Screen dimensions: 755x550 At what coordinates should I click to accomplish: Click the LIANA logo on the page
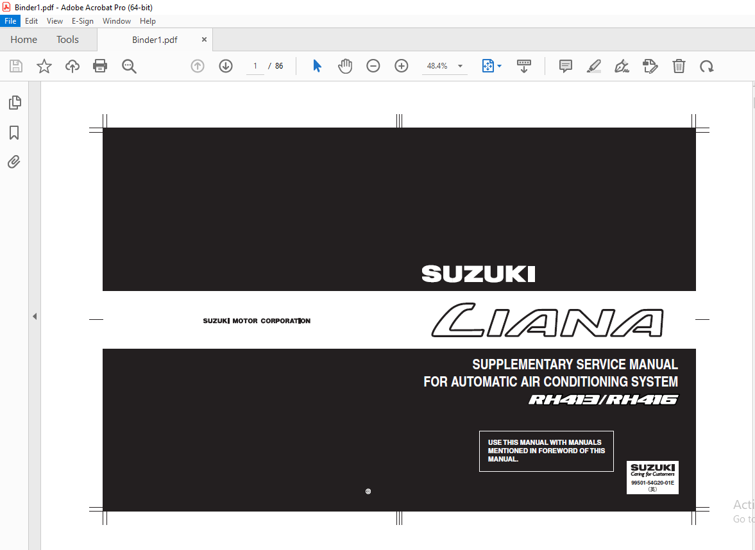click(x=547, y=320)
